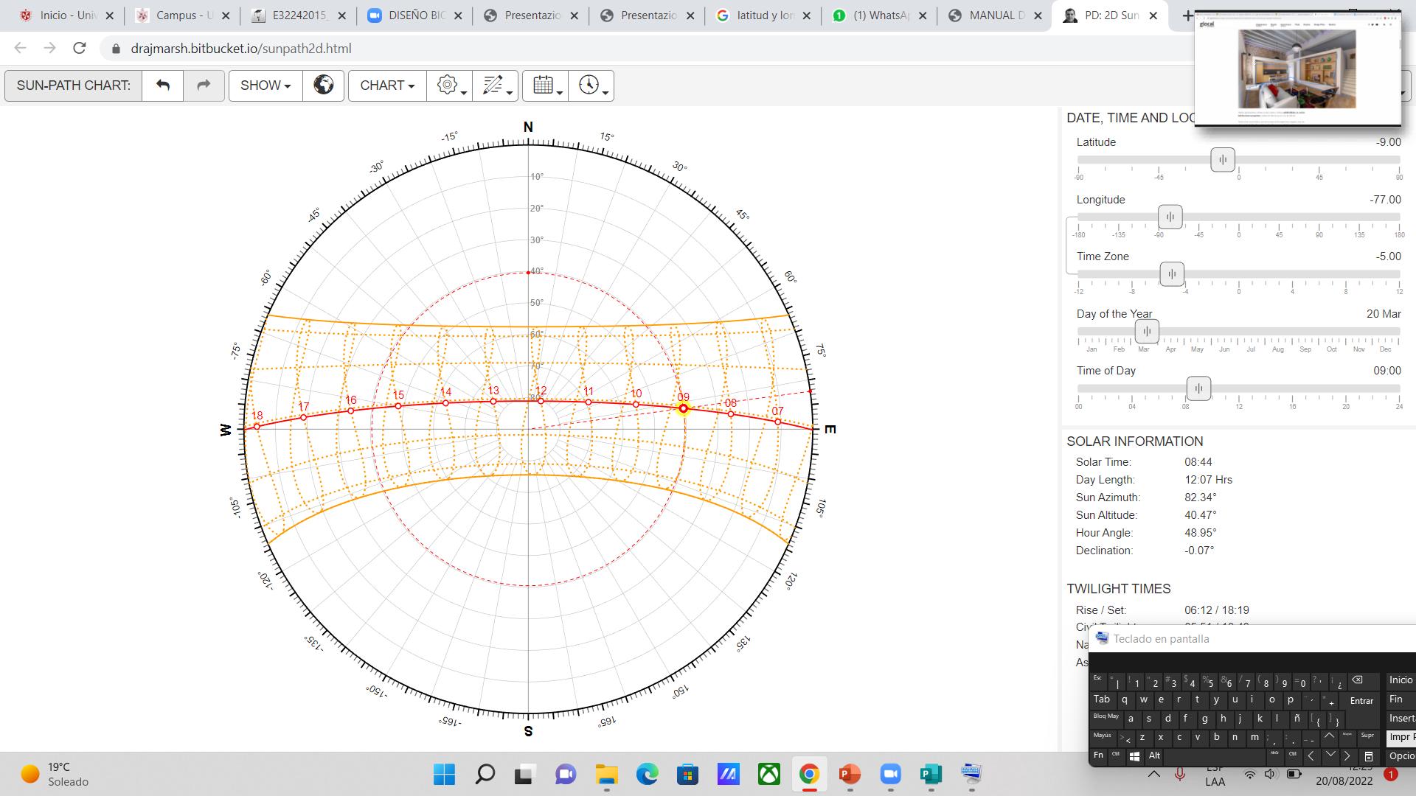Expand the CHART dropdown
Screen dimensions: 1416x796
[387, 85]
